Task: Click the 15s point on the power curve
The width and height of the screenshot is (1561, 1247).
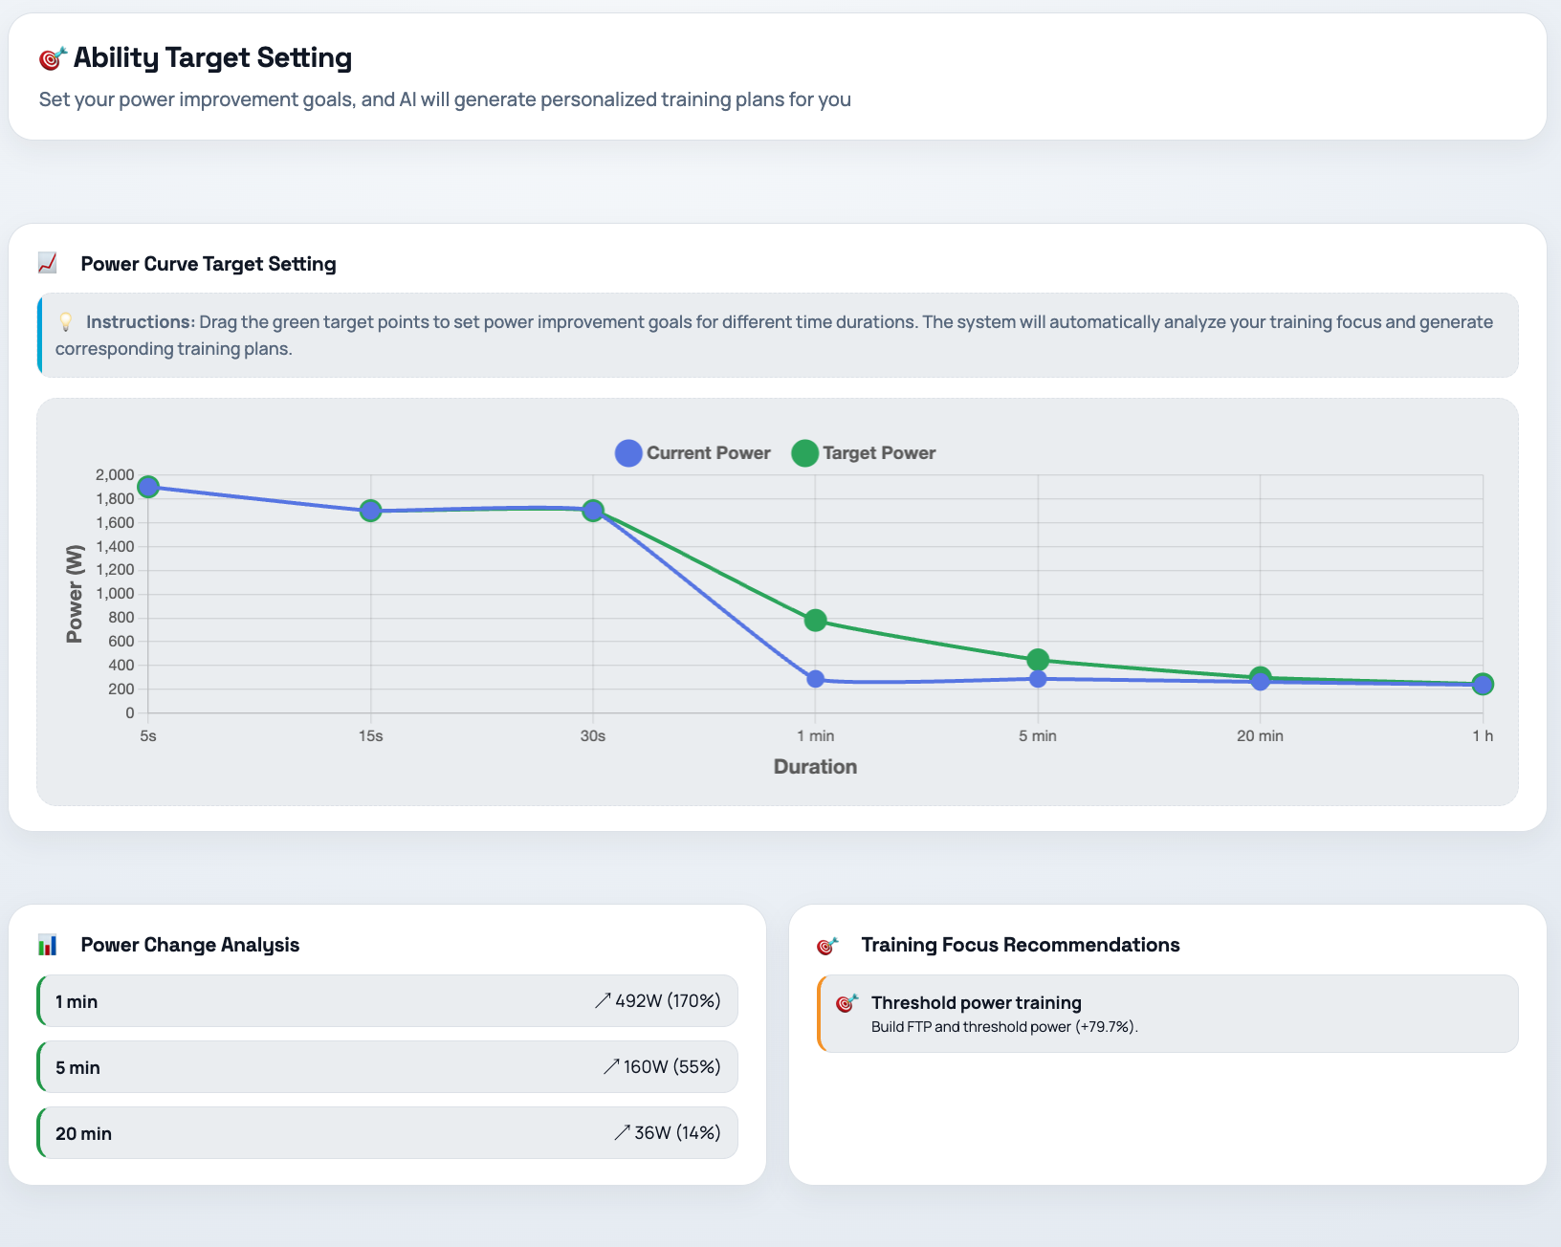Action: (x=371, y=511)
